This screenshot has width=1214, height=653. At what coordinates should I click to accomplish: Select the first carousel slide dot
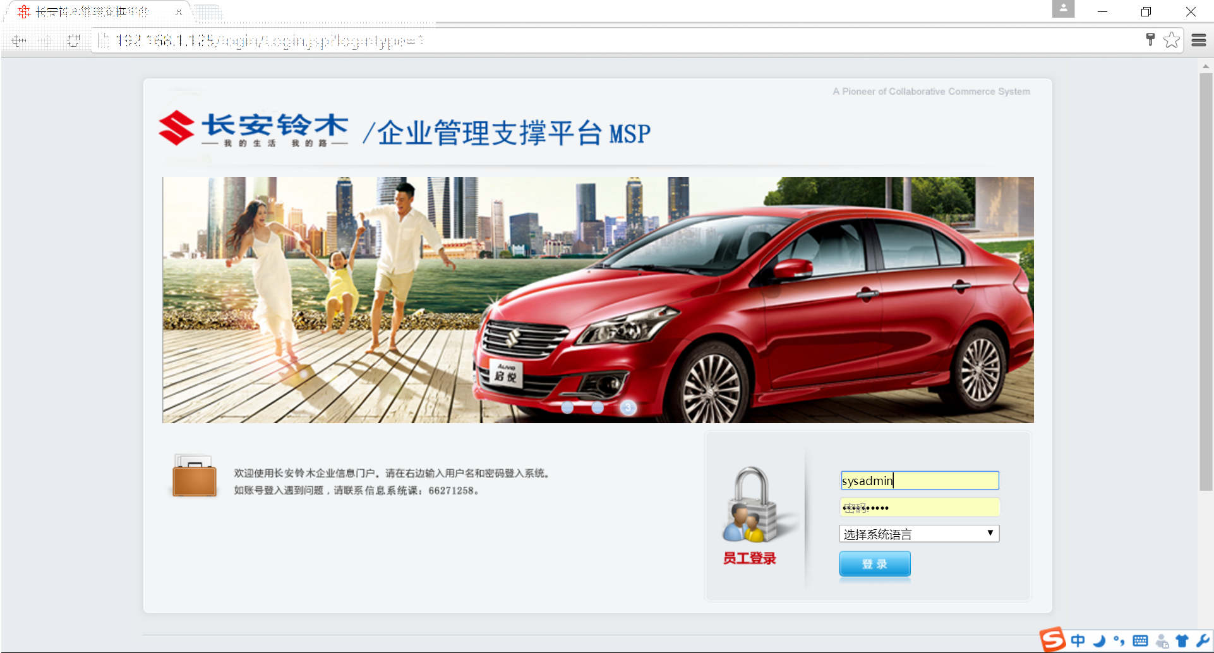(x=567, y=408)
